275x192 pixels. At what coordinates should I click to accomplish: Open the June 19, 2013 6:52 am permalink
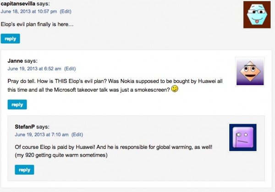(x=34, y=69)
